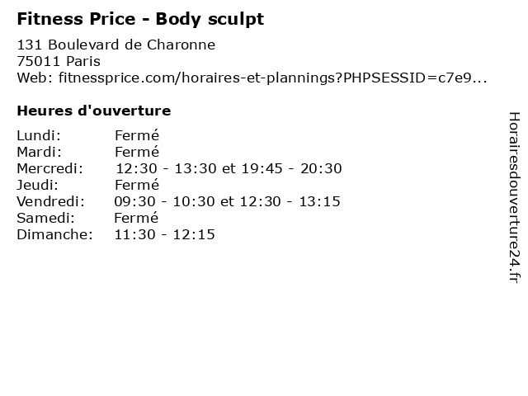This screenshot has width=528, height=396.
Task: Select the Mercredi day label
Action: point(50,168)
